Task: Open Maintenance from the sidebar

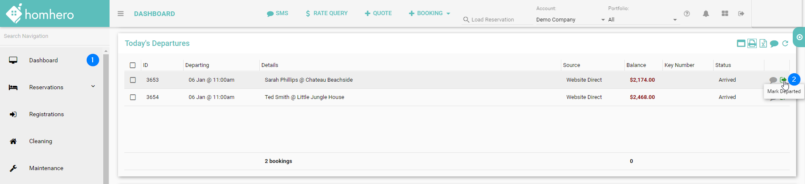Action: (46, 168)
